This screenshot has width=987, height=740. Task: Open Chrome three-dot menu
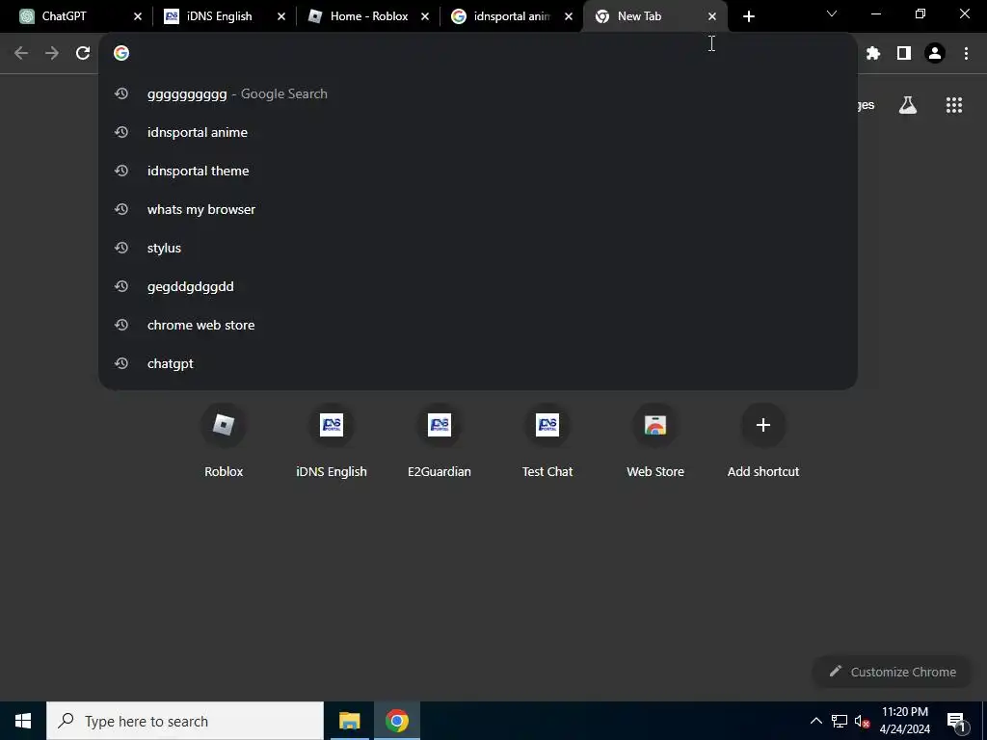pyautogui.click(x=966, y=54)
